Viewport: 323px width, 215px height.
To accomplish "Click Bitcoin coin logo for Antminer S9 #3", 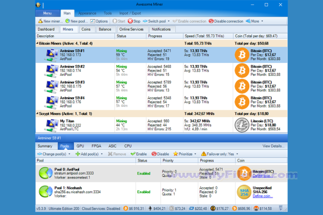I will point(242,86).
